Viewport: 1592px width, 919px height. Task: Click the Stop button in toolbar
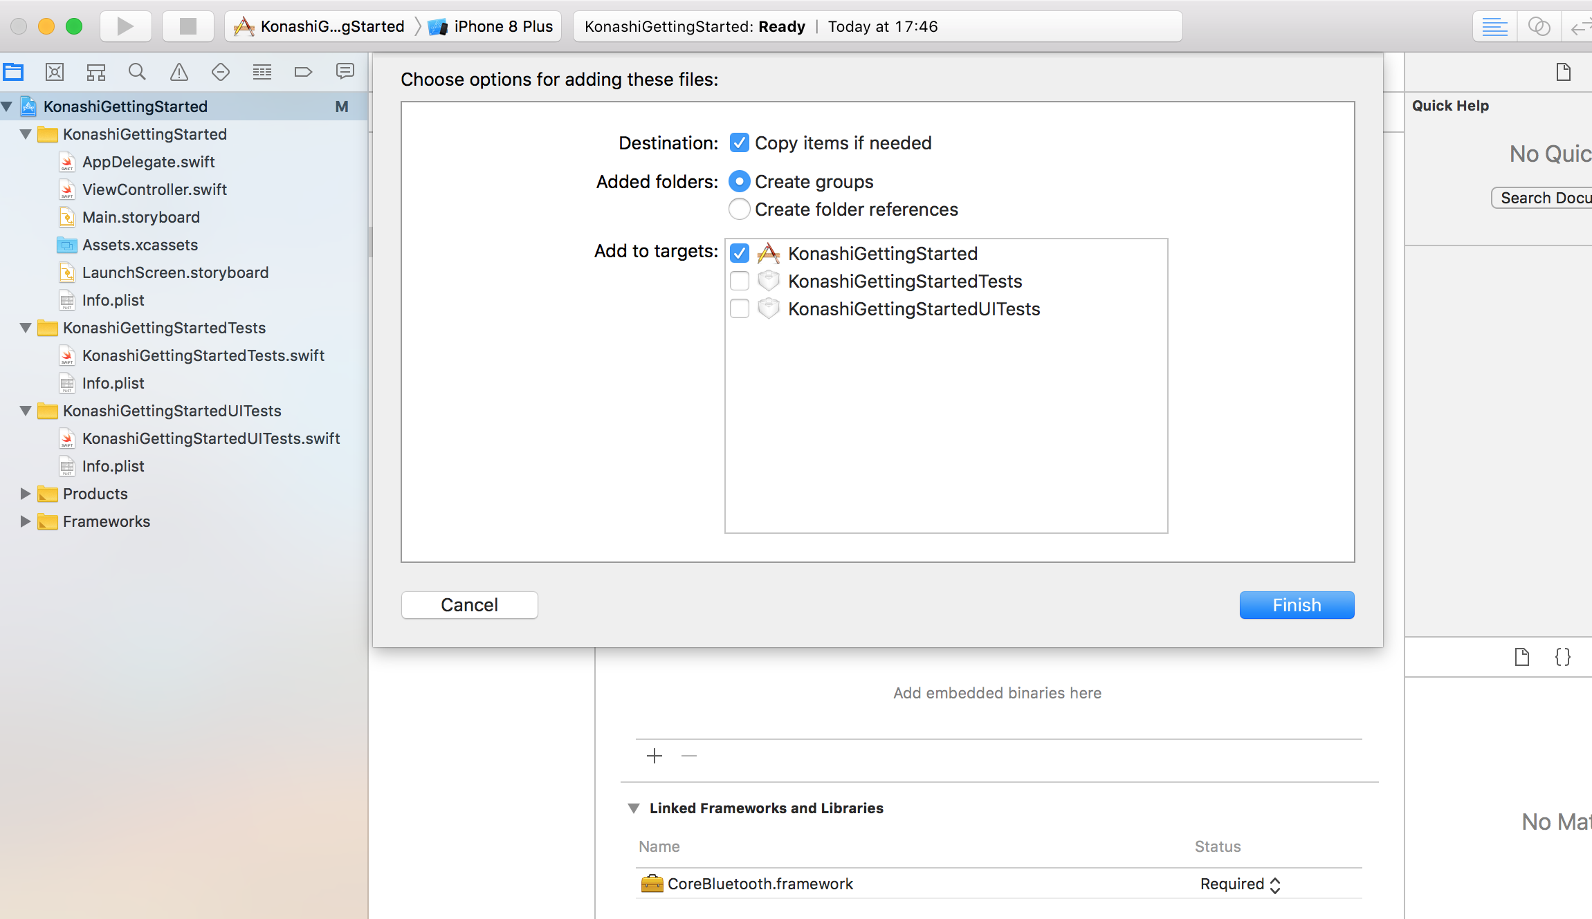point(187,26)
